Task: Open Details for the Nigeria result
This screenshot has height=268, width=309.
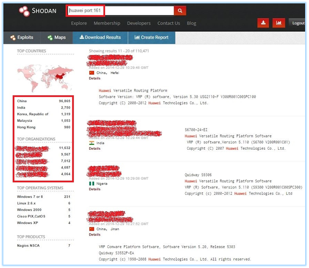Action: pos(94,189)
